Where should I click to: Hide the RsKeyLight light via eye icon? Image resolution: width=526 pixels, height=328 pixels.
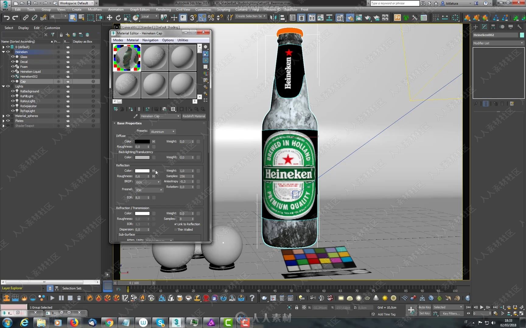(13, 101)
